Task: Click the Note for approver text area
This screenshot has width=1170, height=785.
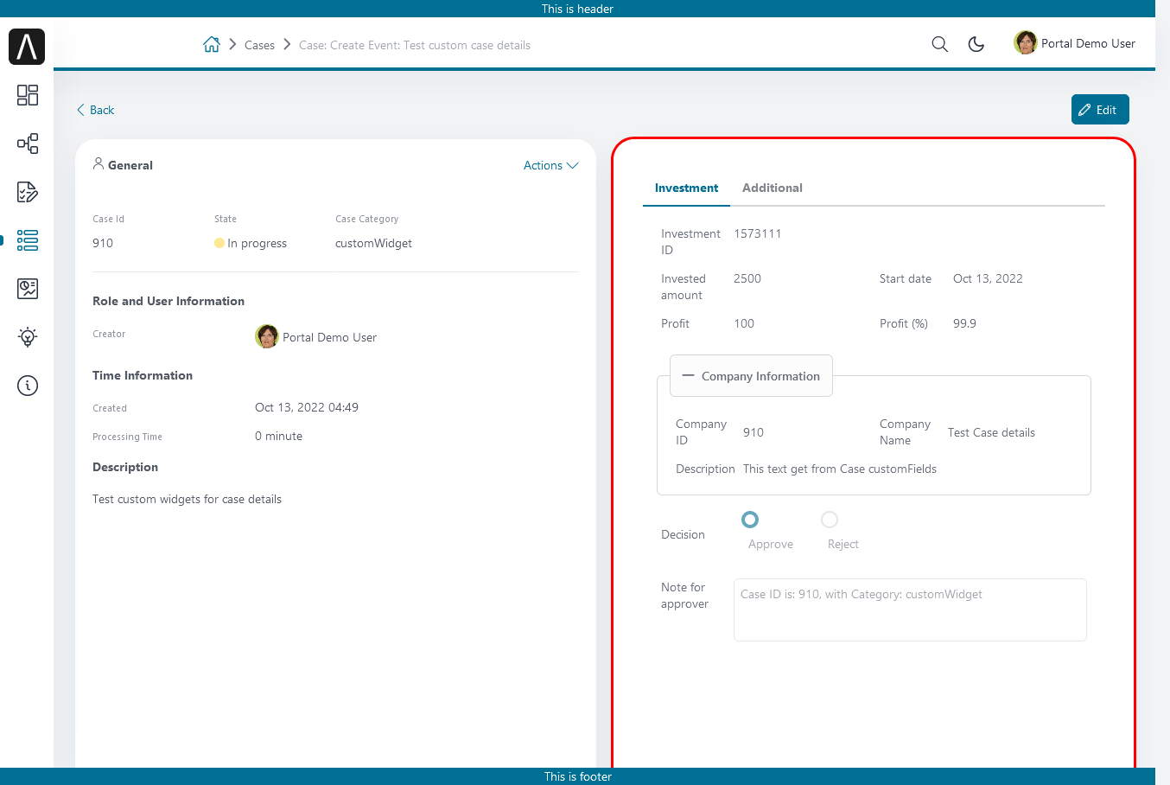Action: 909,609
